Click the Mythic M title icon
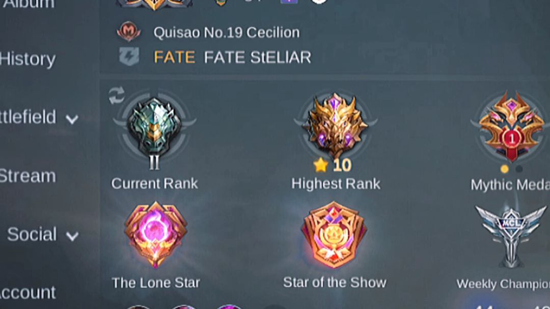Viewport: 550px width, 309px height. 129,32
